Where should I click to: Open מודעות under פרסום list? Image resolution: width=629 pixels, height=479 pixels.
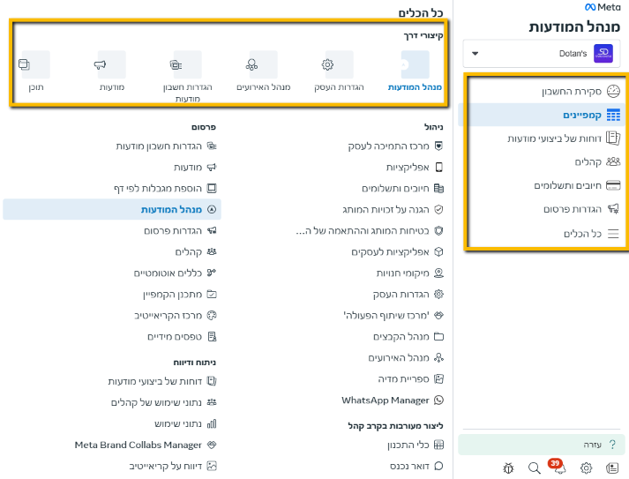click(195, 168)
